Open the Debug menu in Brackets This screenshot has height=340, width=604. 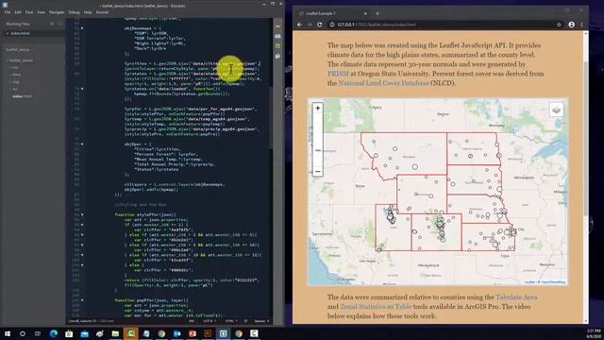tap(74, 12)
